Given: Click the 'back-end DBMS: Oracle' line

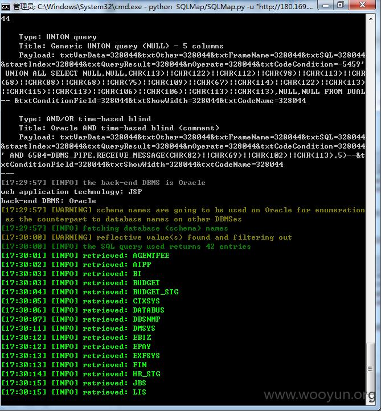Looking at the screenshot, I should point(48,201).
